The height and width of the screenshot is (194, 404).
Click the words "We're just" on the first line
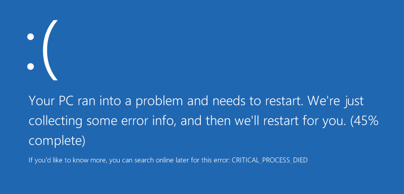tap(336, 101)
